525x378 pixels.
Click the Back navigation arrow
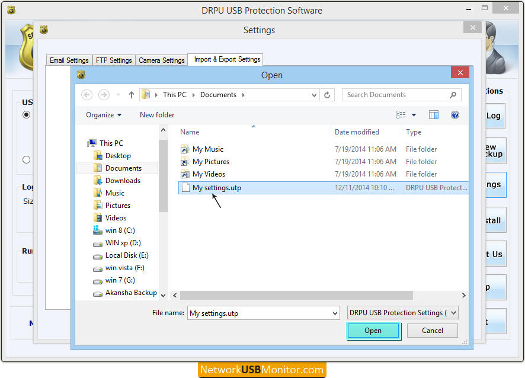click(x=87, y=95)
